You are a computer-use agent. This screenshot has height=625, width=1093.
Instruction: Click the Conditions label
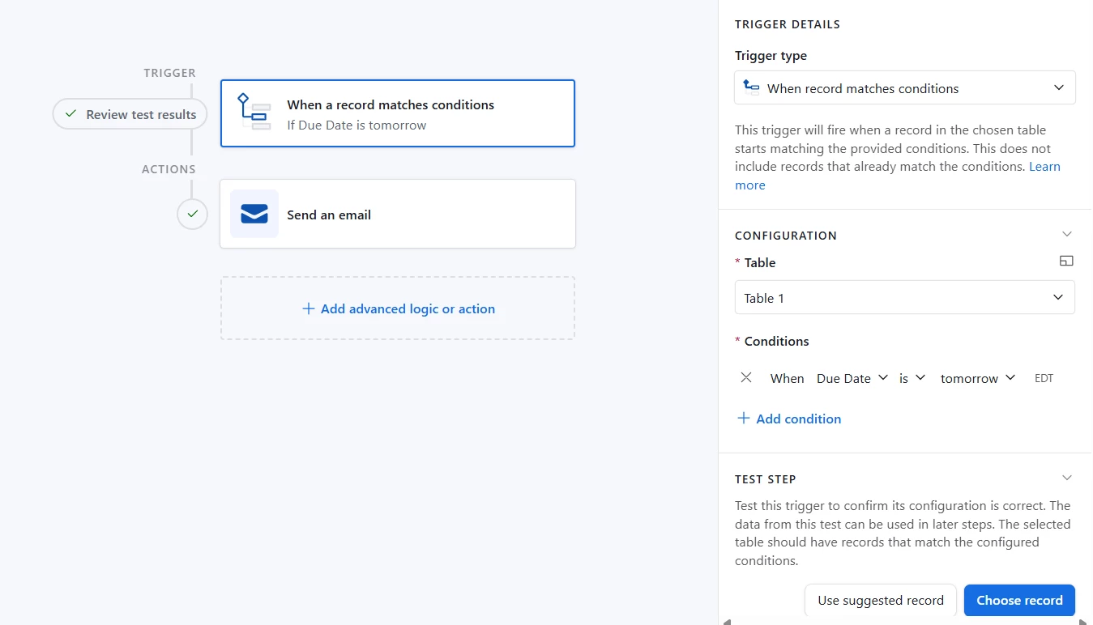point(776,341)
